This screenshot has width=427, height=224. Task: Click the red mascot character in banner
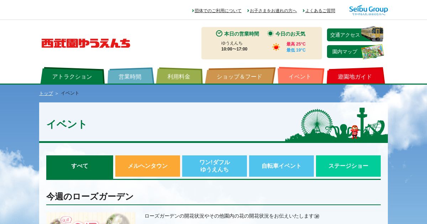[354, 132]
